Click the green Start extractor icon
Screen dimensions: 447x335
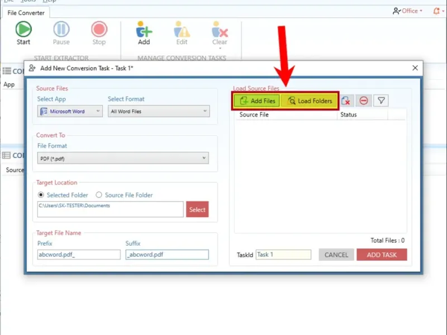point(23,29)
